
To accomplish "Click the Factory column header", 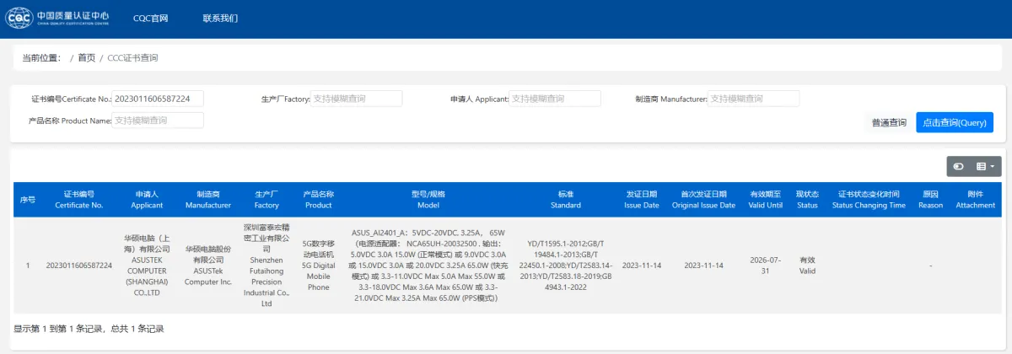I will click(266, 200).
